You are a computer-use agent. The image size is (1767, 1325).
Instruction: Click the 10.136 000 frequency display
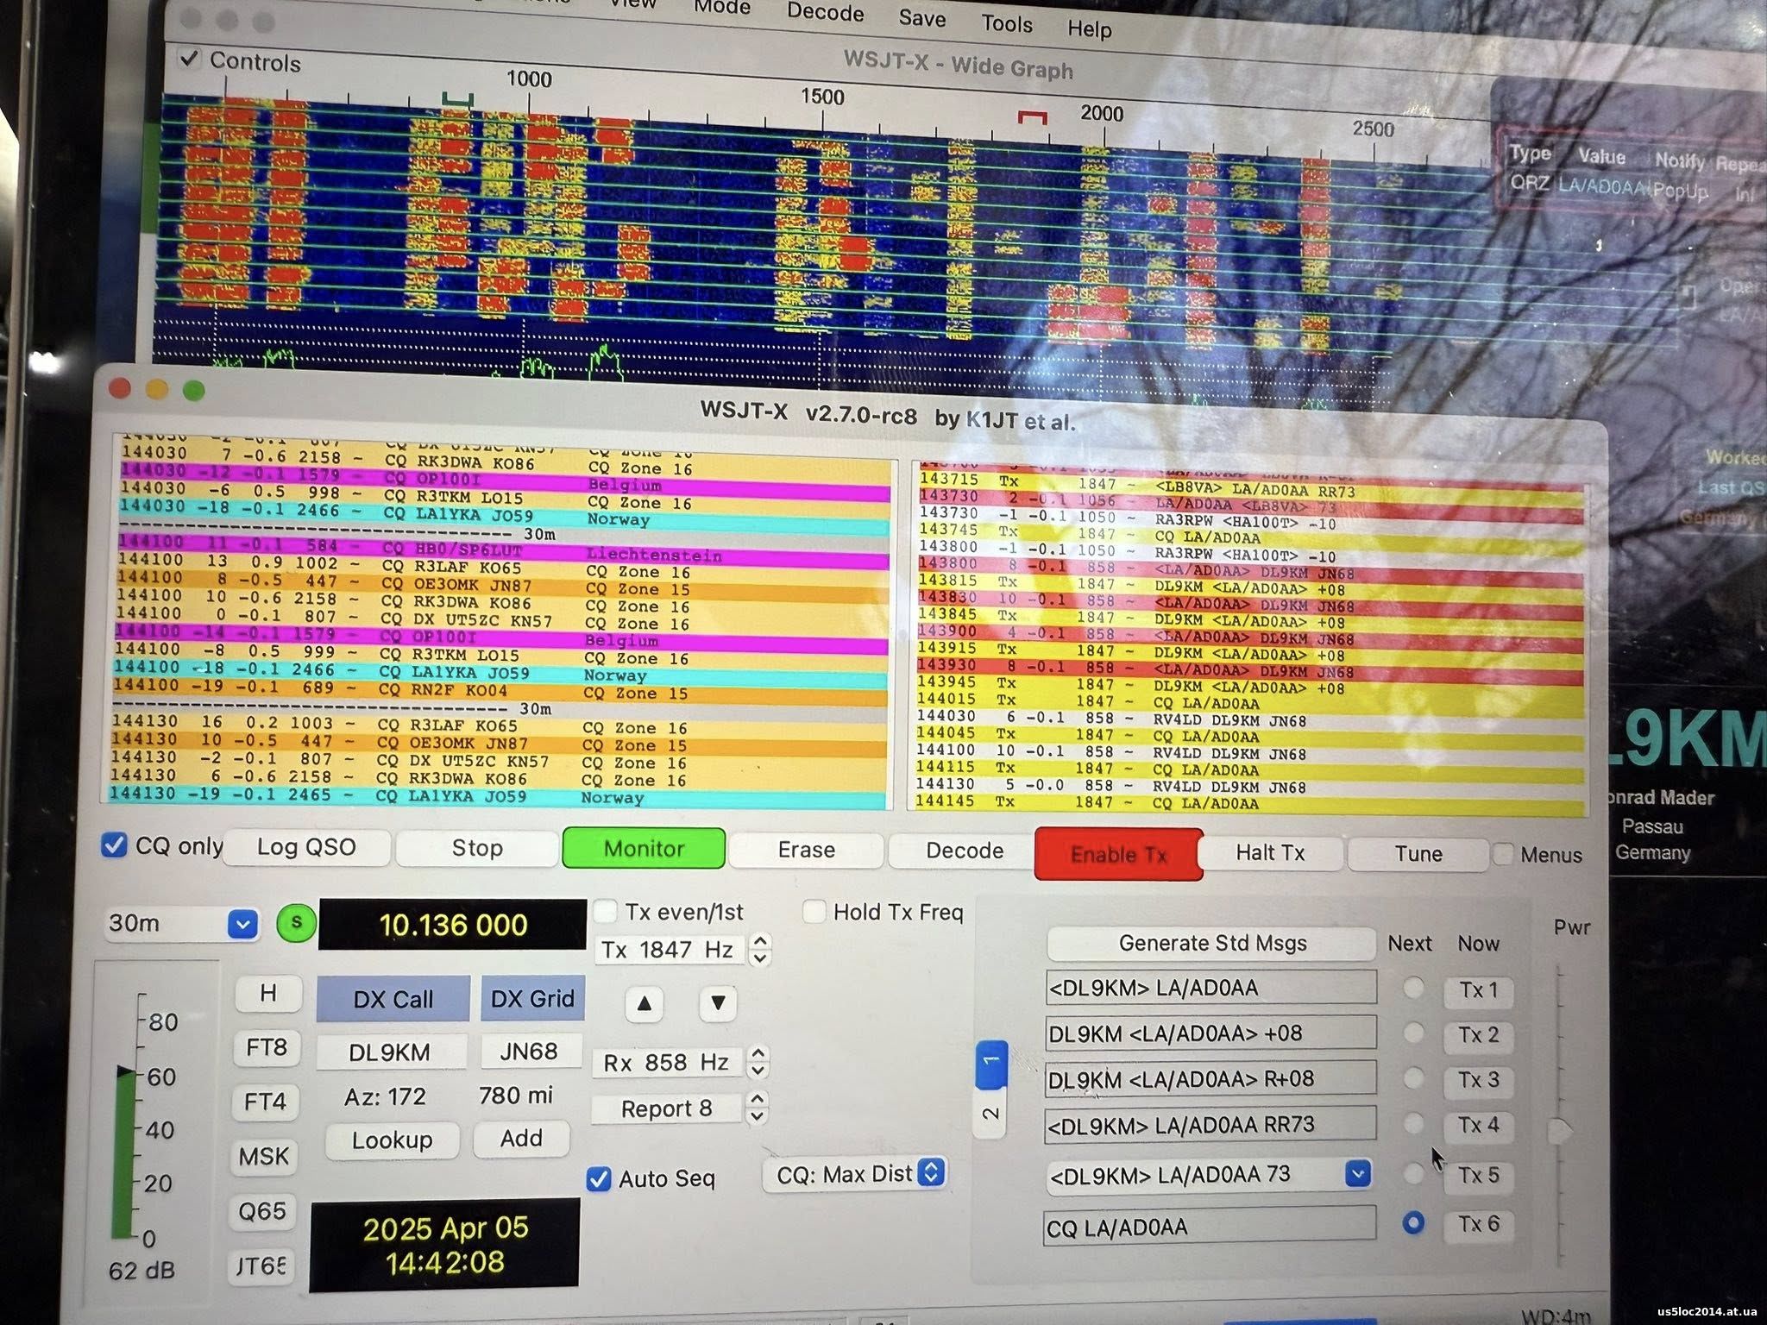(x=452, y=925)
